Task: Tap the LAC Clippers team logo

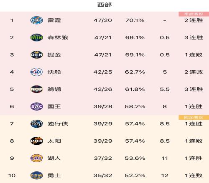Action: pyautogui.click(x=37, y=72)
